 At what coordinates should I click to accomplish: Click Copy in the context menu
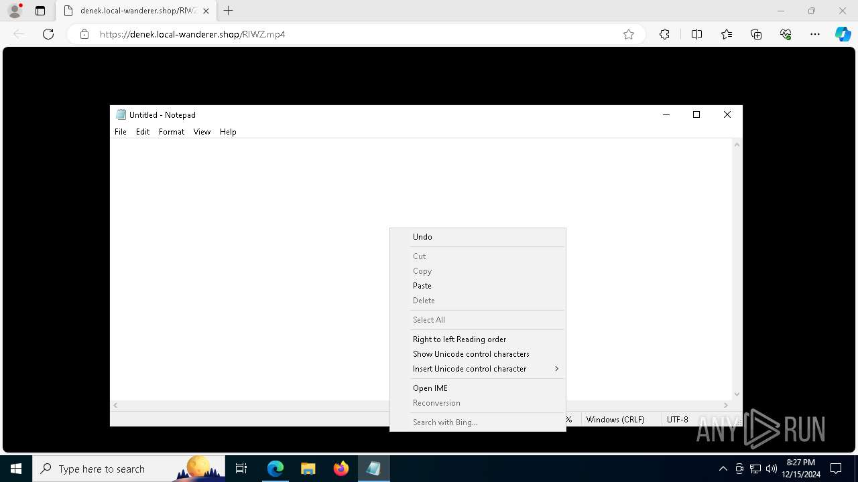click(478, 271)
